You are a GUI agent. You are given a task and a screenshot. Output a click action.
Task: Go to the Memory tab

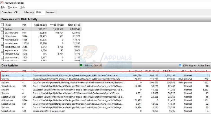tap(29, 12)
